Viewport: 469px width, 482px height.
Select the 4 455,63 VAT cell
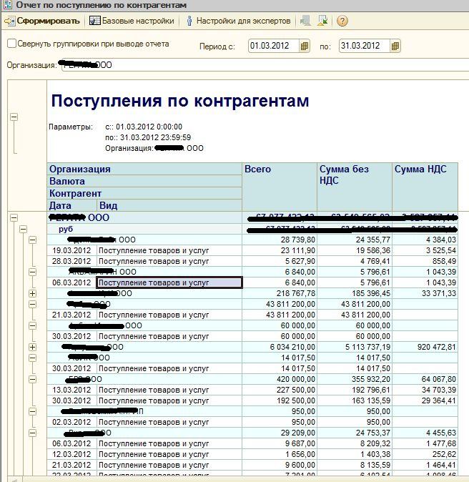425,433
